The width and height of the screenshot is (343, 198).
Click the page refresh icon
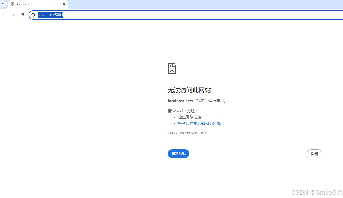pyautogui.click(x=22, y=15)
